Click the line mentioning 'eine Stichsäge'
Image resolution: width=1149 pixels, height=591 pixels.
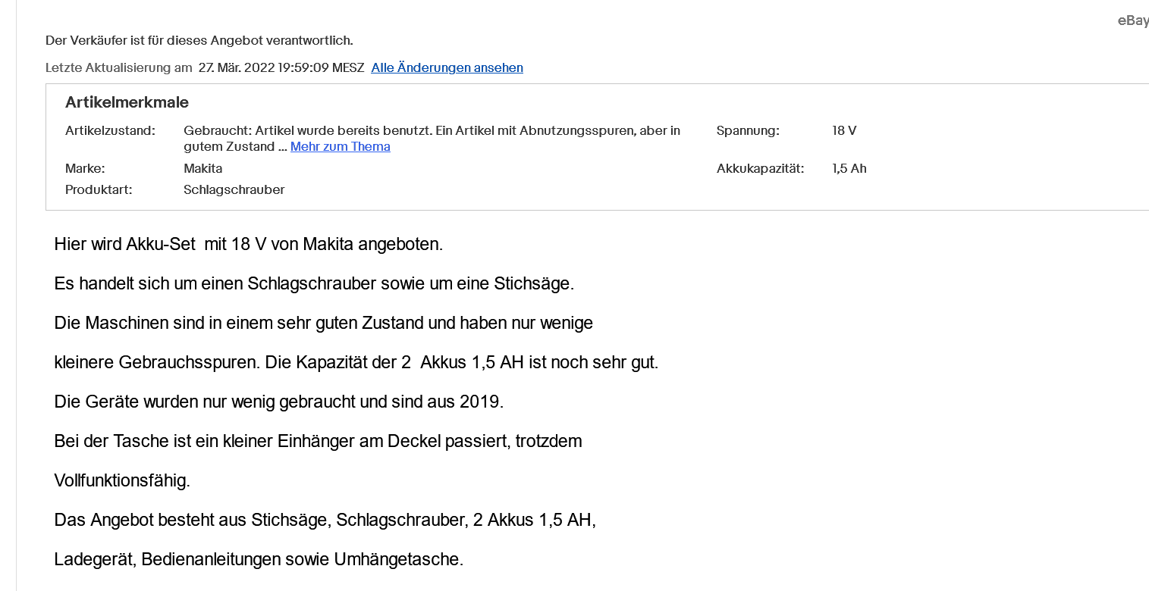tap(314, 283)
